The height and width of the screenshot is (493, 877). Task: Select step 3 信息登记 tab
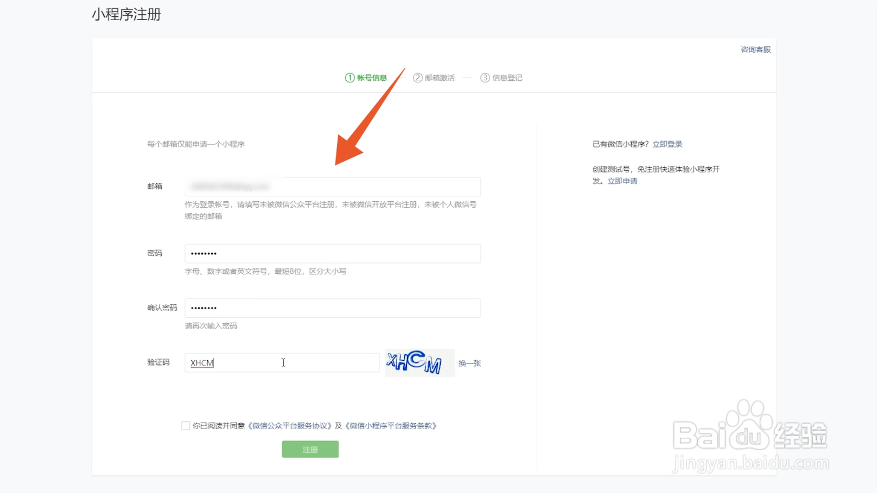(501, 78)
